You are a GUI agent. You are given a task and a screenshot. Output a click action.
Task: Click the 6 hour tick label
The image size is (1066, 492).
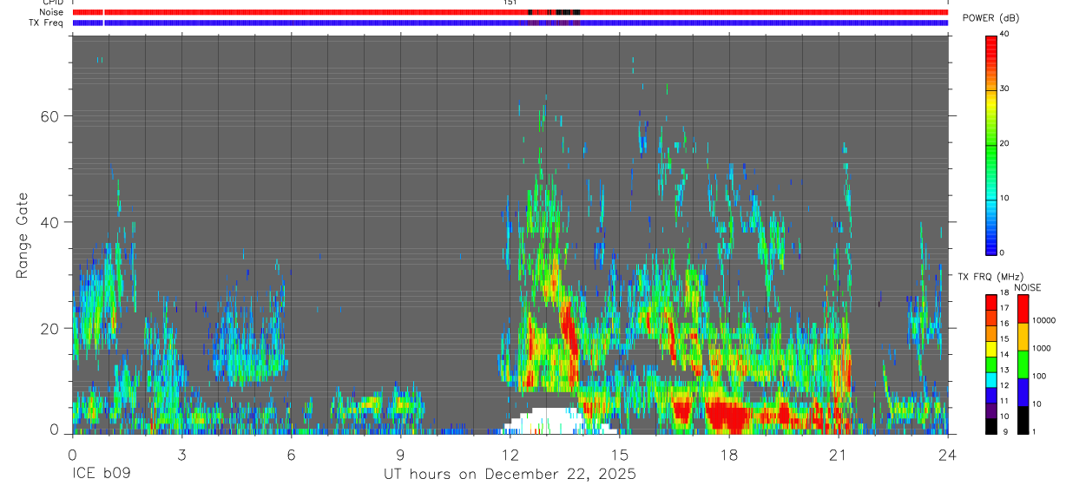[291, 454]
